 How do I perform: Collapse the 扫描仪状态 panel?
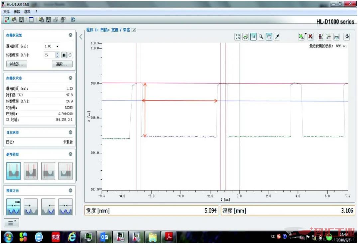coord(70,78)
